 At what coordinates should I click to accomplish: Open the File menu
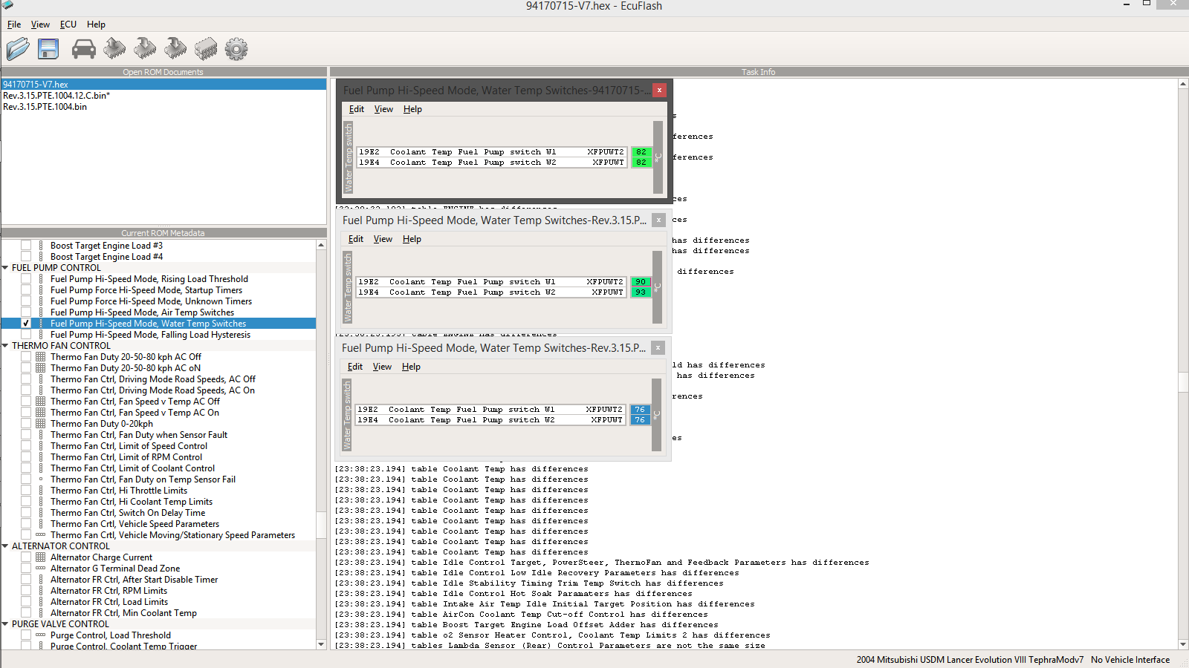pyautogui.click(x=14, y=24)
